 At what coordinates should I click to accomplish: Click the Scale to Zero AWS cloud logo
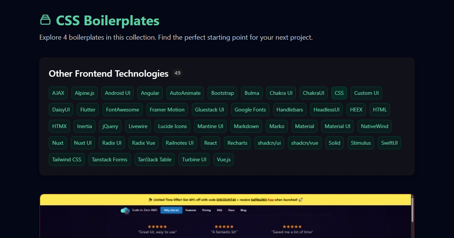[125, 210]
